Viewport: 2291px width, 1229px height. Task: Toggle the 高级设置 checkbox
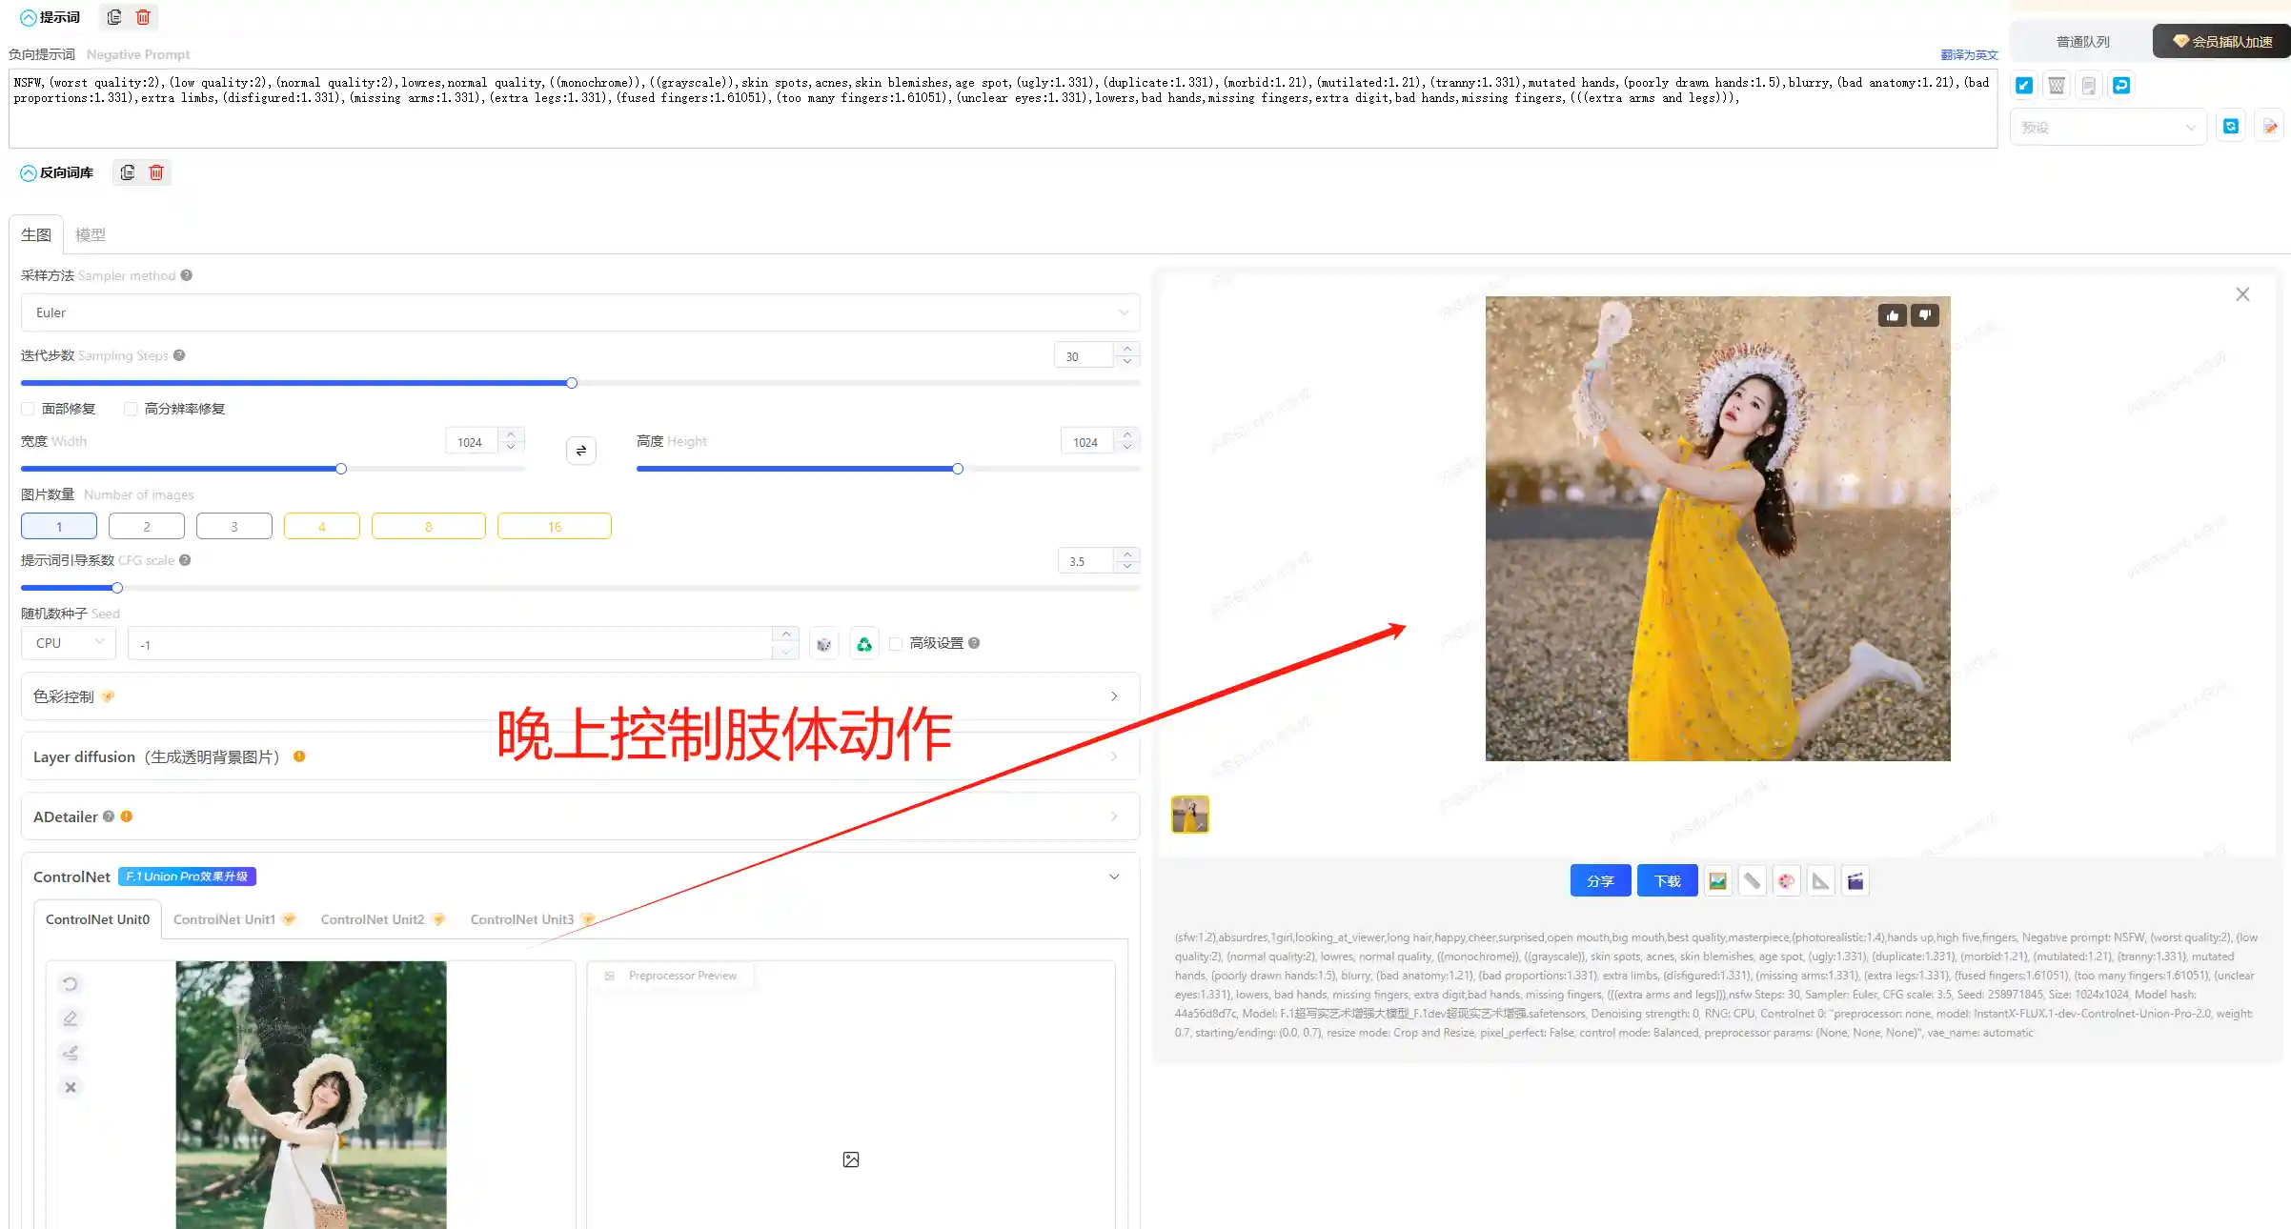pos(896,644)
